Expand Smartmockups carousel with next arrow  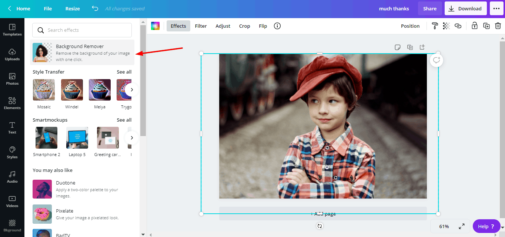[131, 138]
